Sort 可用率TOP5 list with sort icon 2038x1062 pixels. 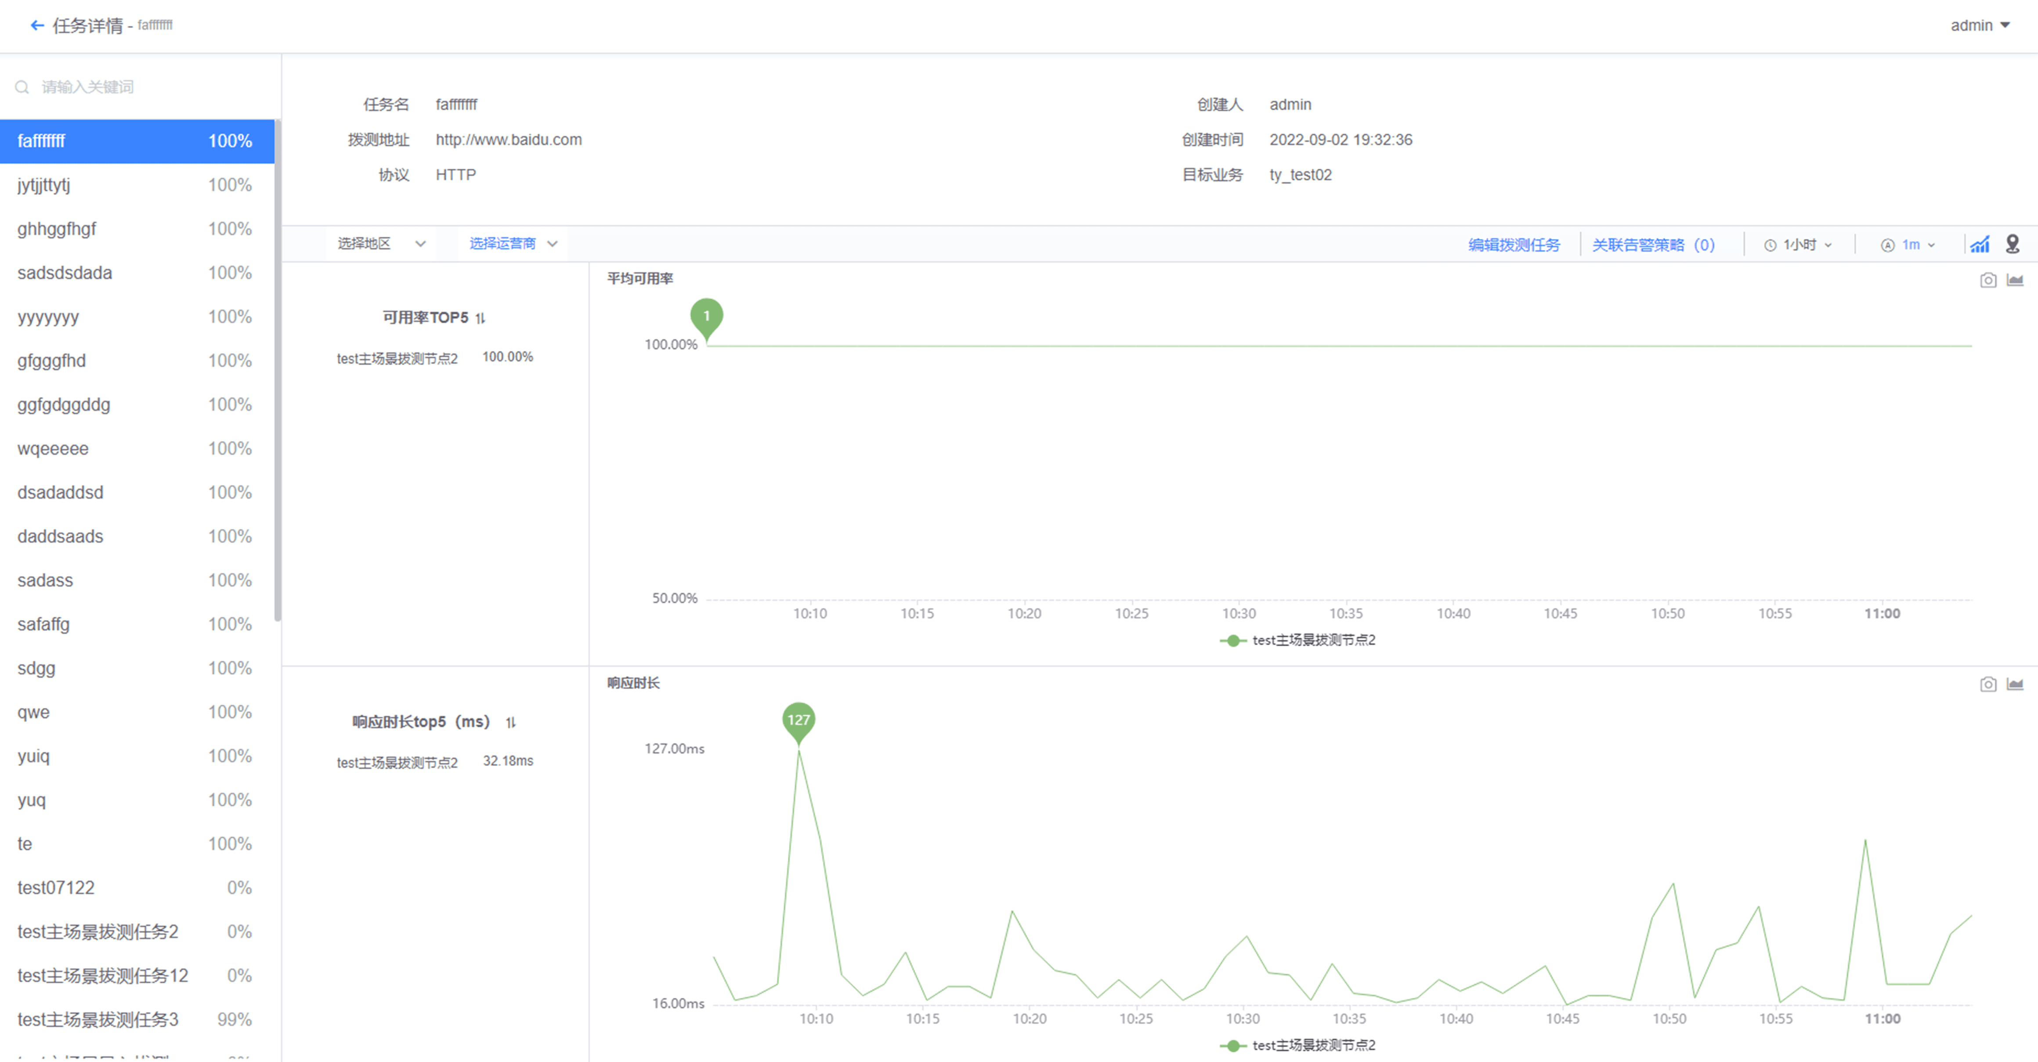(480, 318)
